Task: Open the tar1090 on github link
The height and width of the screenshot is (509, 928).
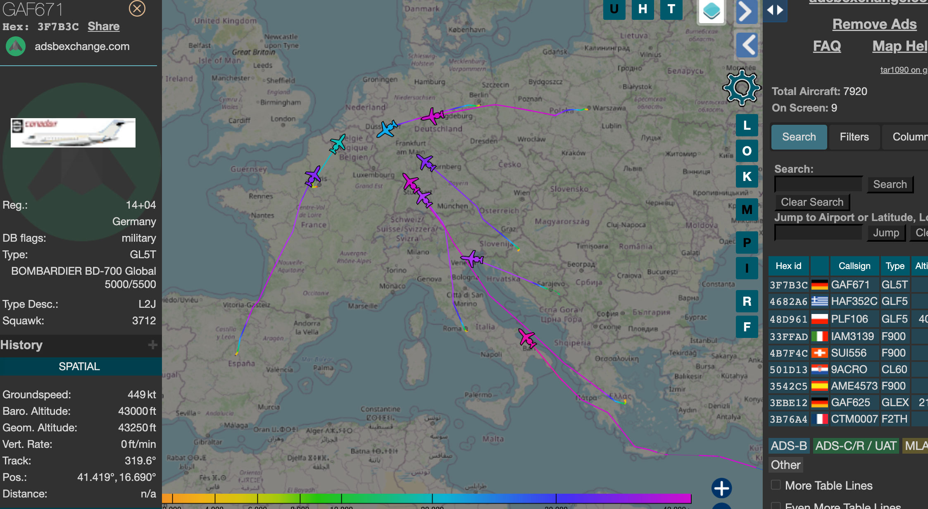Action: point(904,70)
